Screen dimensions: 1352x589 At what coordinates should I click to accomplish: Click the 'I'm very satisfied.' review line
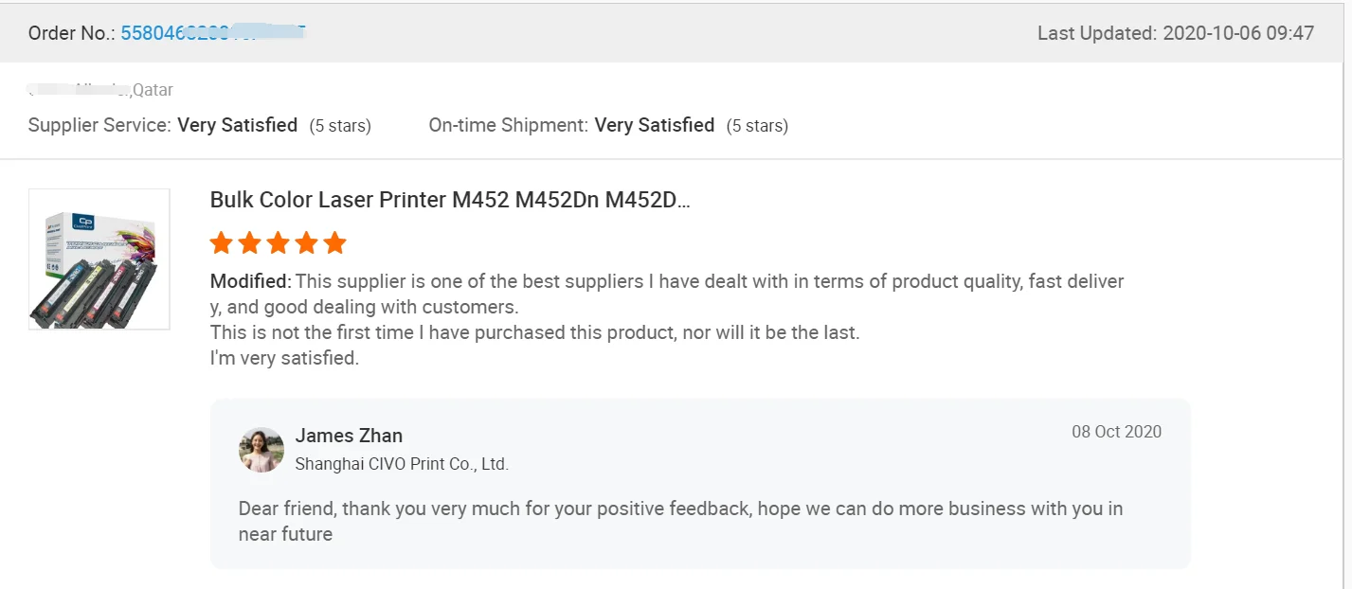coord(284,359)
